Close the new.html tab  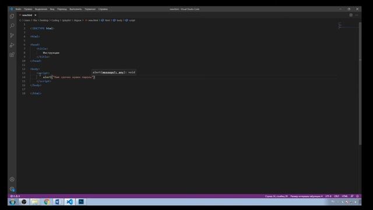pos(35,15)
